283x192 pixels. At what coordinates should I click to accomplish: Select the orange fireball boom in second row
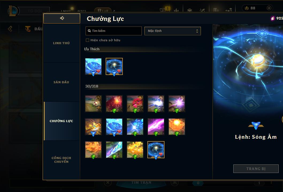pos(177,127)
